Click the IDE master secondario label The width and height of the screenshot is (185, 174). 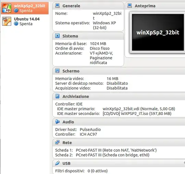point(78,114)
